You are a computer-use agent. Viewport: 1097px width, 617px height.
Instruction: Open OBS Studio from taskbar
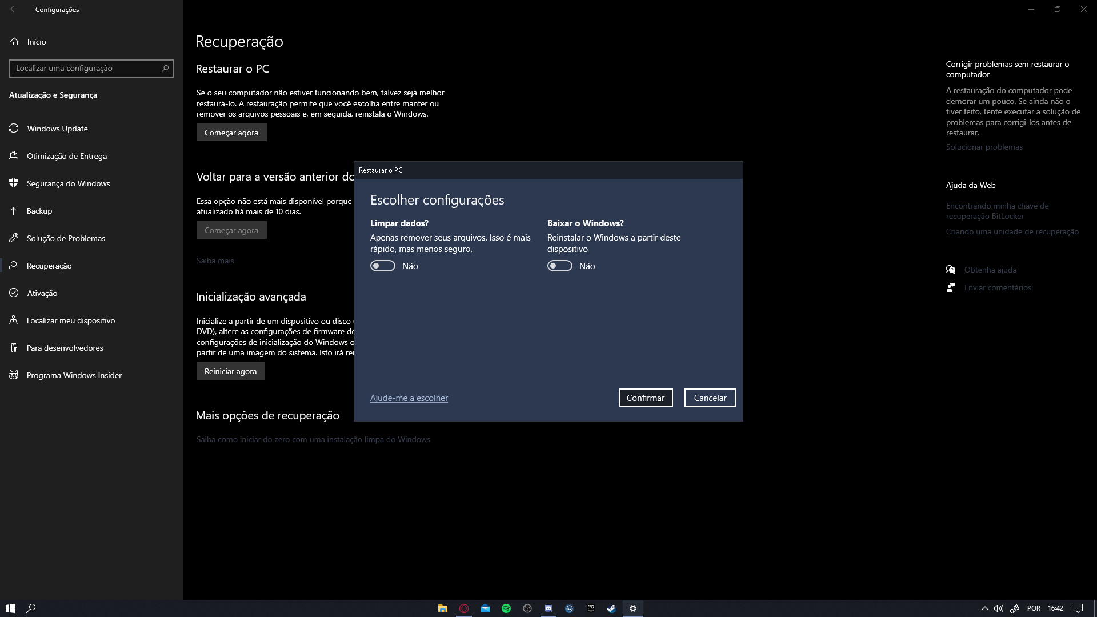(527, 608)
